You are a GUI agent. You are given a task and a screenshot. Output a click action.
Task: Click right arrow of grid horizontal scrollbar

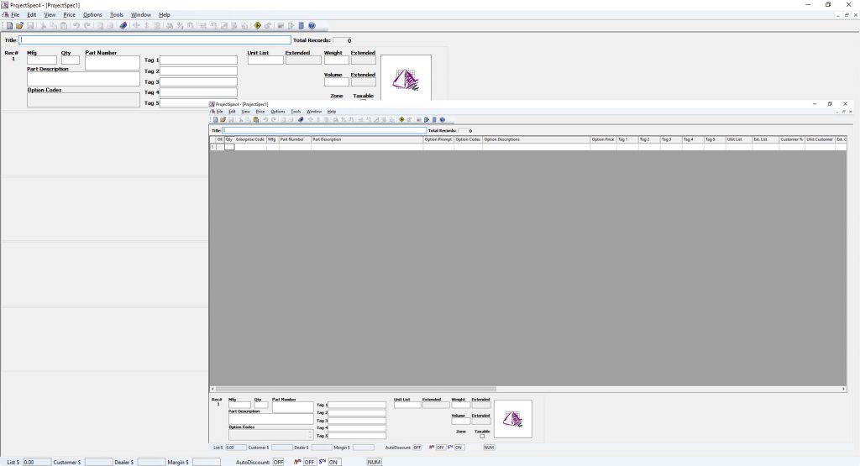click(843, 389)
